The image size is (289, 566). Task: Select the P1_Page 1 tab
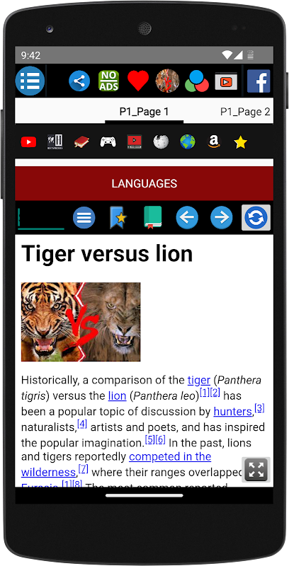[144, 112]
